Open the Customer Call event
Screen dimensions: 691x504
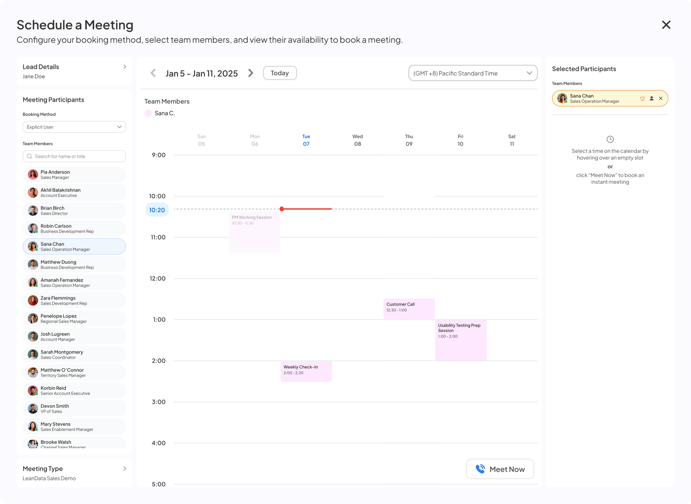(409, 309)
